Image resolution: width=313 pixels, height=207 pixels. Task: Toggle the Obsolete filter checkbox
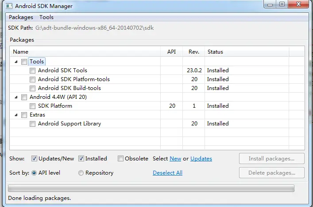[x=120, y=158]
